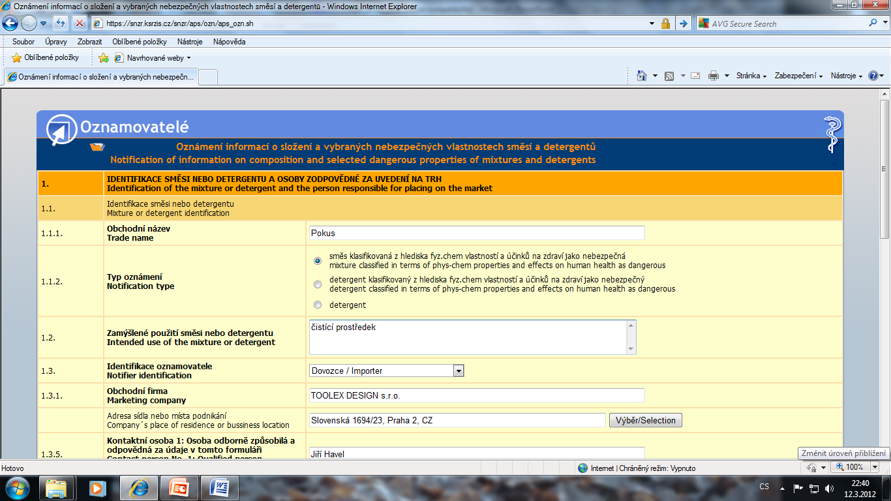Click the Home page icon
The width and height of the screenshot is (891, 501).
tap(642, 76)
